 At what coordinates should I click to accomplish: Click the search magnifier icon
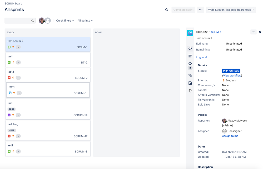click(33, 21)
